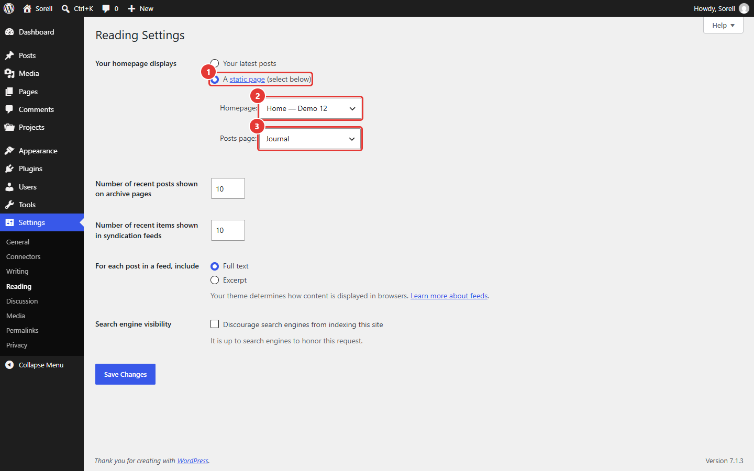Viewport: 754px width, 471px height.
Task: Open the WordPress footer link
Action: point(193,461)
